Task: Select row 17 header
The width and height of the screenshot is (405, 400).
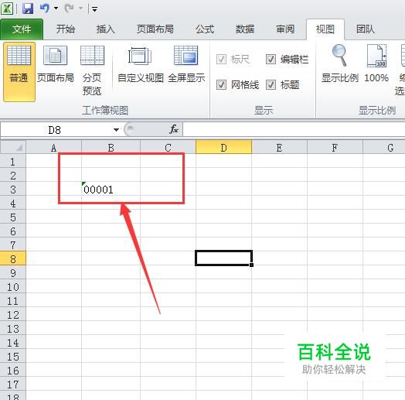Action: [x=13, y=385]
